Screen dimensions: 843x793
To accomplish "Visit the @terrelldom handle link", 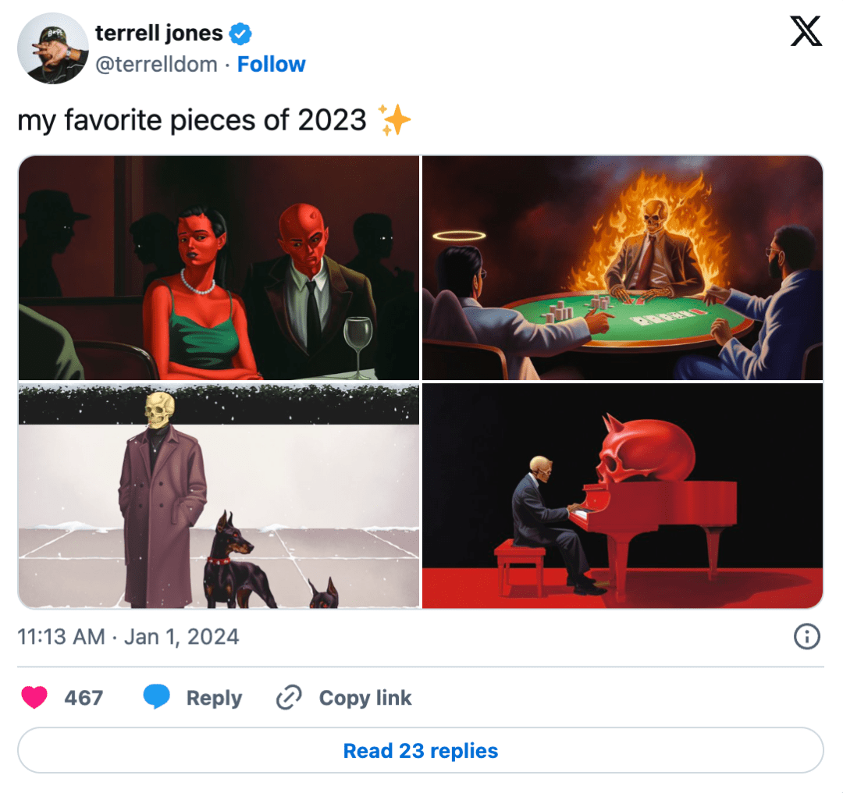I will [156, 64].
